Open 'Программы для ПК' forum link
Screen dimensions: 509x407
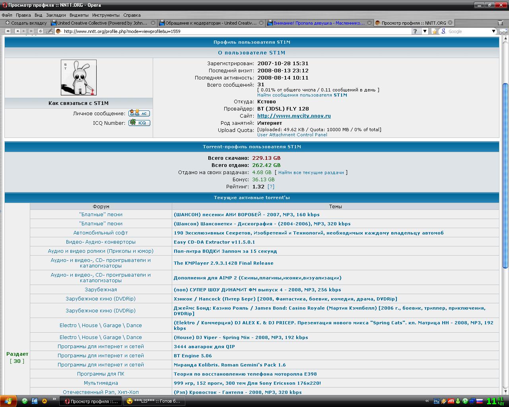[101, 374]
